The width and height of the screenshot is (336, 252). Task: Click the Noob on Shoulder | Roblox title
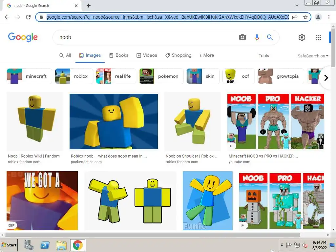[x=191, y=156]
